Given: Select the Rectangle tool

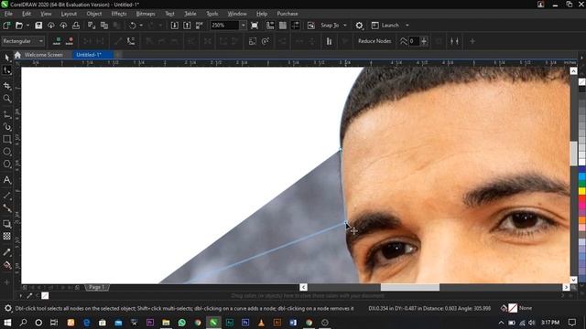Looking at the screenshot, I should tap(6, 139).
